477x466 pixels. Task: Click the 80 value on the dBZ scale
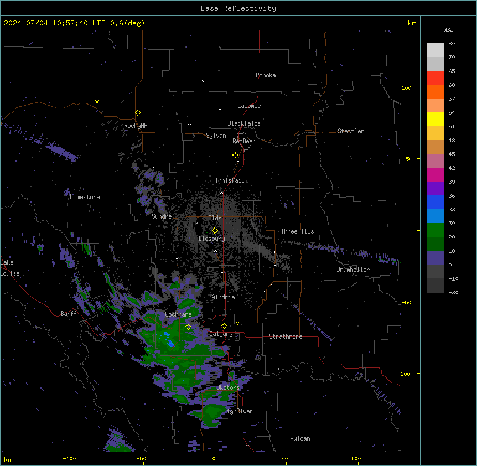[x=452, y=44]
